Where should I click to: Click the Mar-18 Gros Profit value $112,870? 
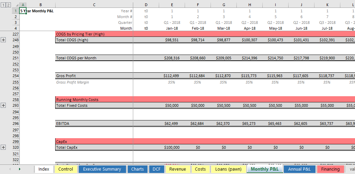[224, 76]
